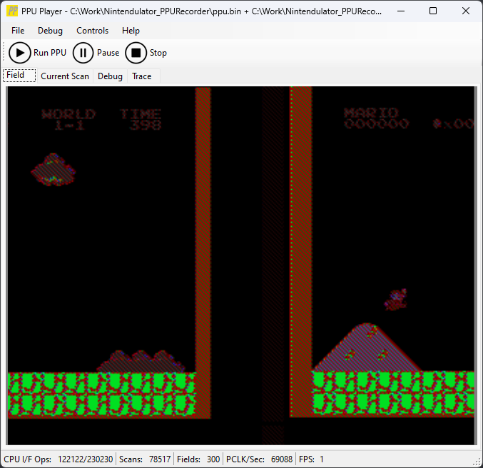Switch to the Current Scan tab
Image resolution: width=483 pixels, height=468 pixels.
click(x=65, y=76)
